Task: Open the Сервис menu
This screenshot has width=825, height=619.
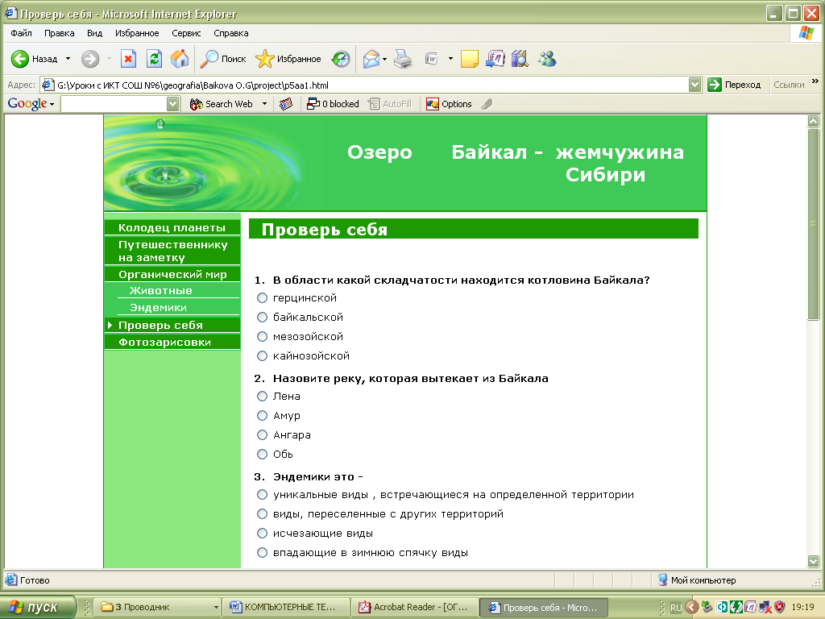Action: coord(186,33)
